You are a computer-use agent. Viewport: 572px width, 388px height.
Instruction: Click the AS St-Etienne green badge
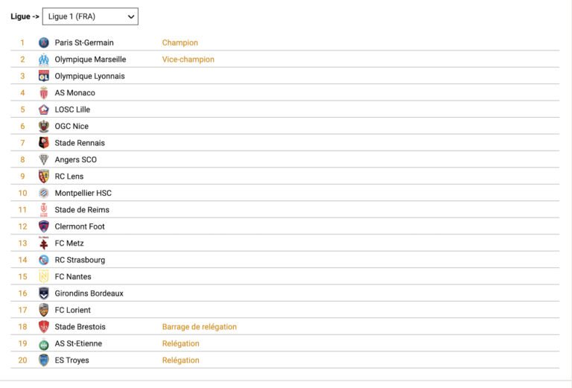tap(44, 344)
